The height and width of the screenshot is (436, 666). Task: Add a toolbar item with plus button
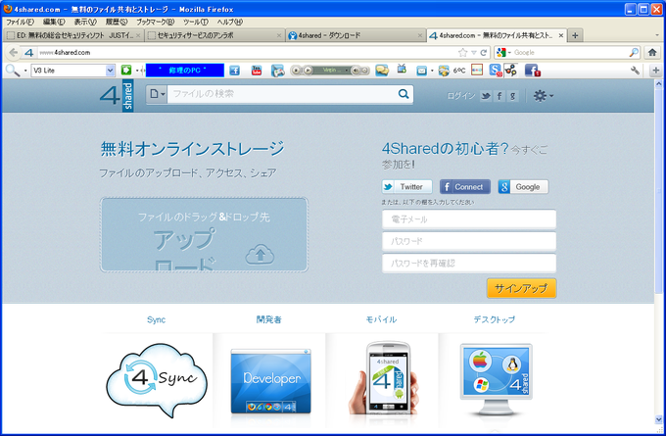(656, 71)
